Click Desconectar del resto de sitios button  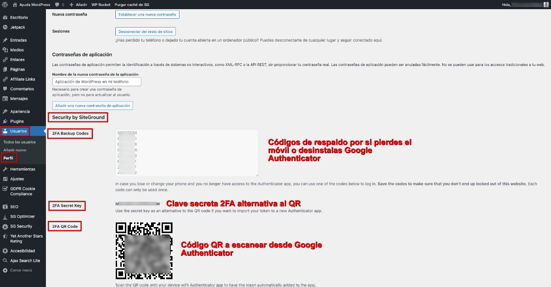coord(145,32)
